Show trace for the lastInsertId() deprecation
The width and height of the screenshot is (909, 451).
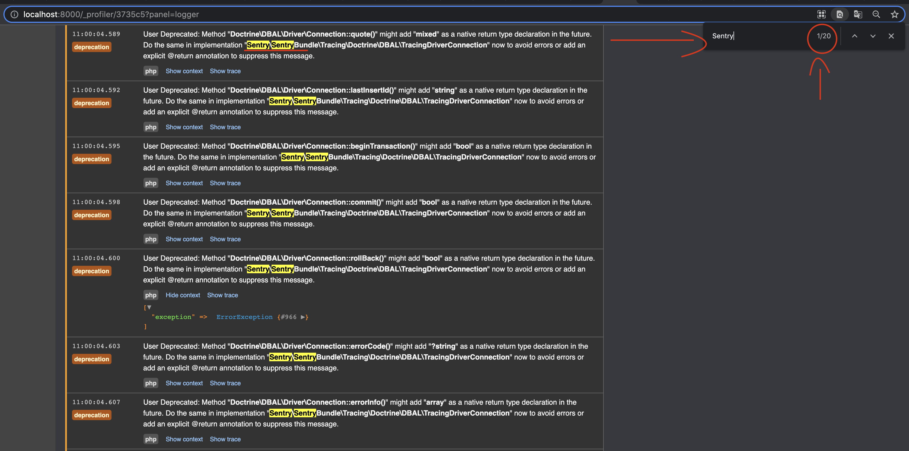coord(225,127)
